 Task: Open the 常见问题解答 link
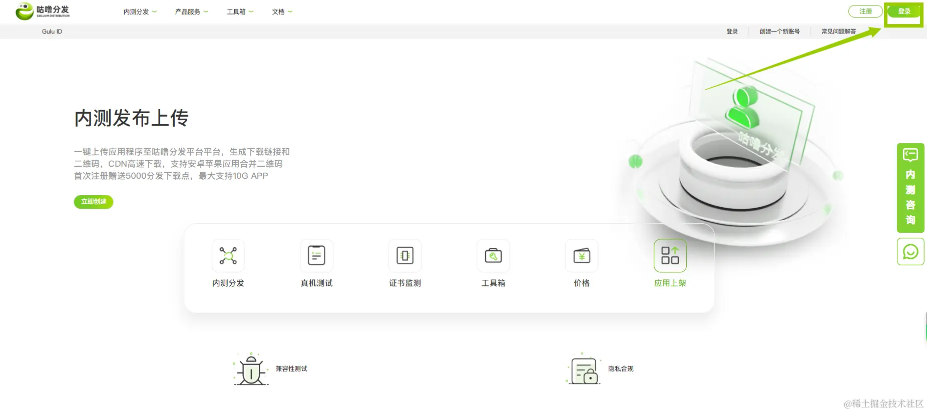point(838,32)
